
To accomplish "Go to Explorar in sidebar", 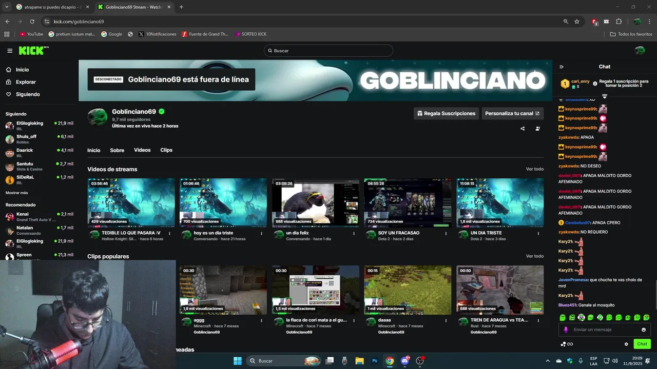I will (x=22, y=82).
